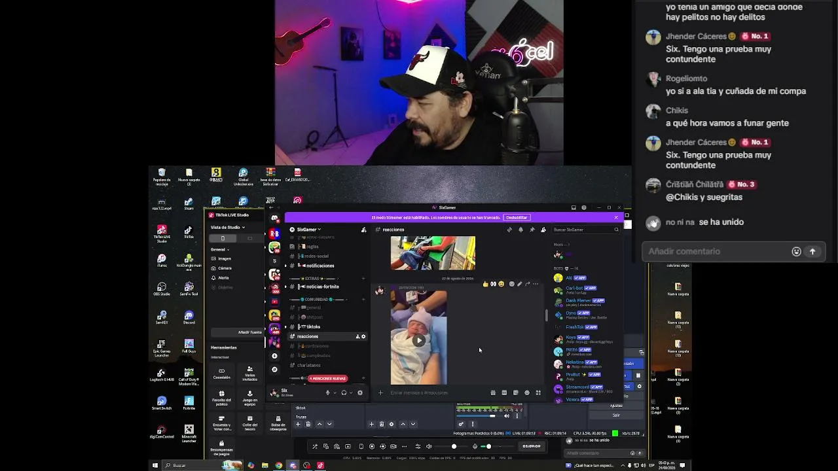Open Discord direct messages home icon
Screen dimensions: 838x471
tap(274, 218)
